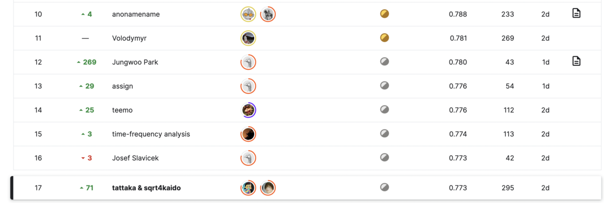This screenshot has width=604, height=203.
Task: Click Volodymyr's gold medal icon
Action: pyautogui.click(x=384, y=38)
